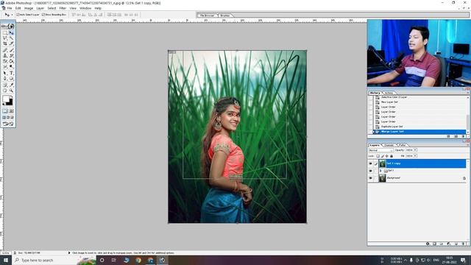Click the Set 1 copy layer thumbnail
The width and height of the screenshot is (471, 265).
[x=383, y=163]
